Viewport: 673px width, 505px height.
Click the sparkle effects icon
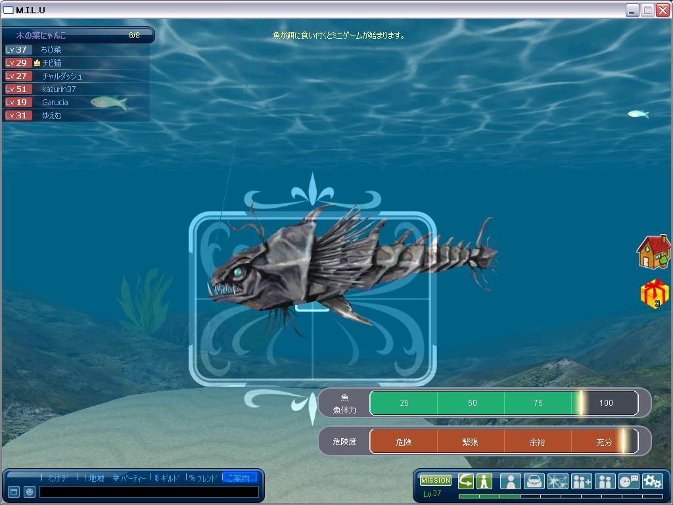[x=557, y=481]
